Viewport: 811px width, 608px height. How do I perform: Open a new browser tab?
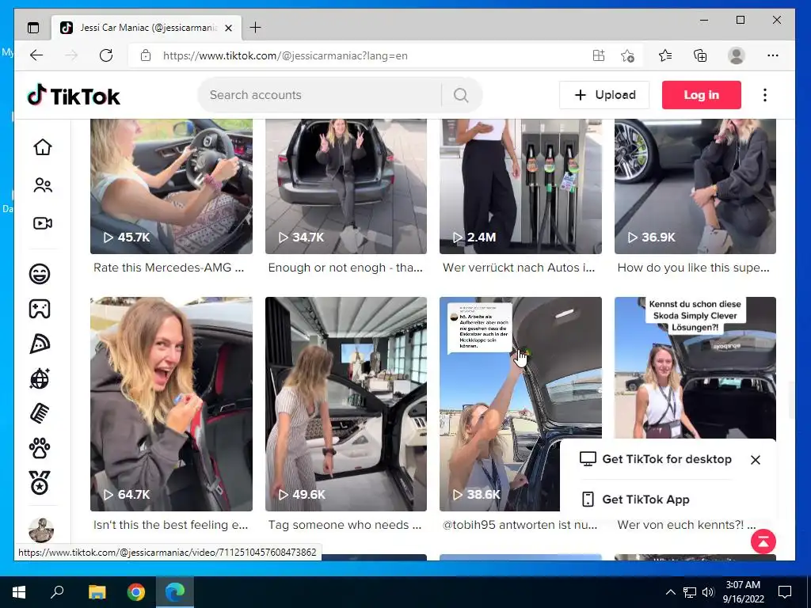pos(255,28)
